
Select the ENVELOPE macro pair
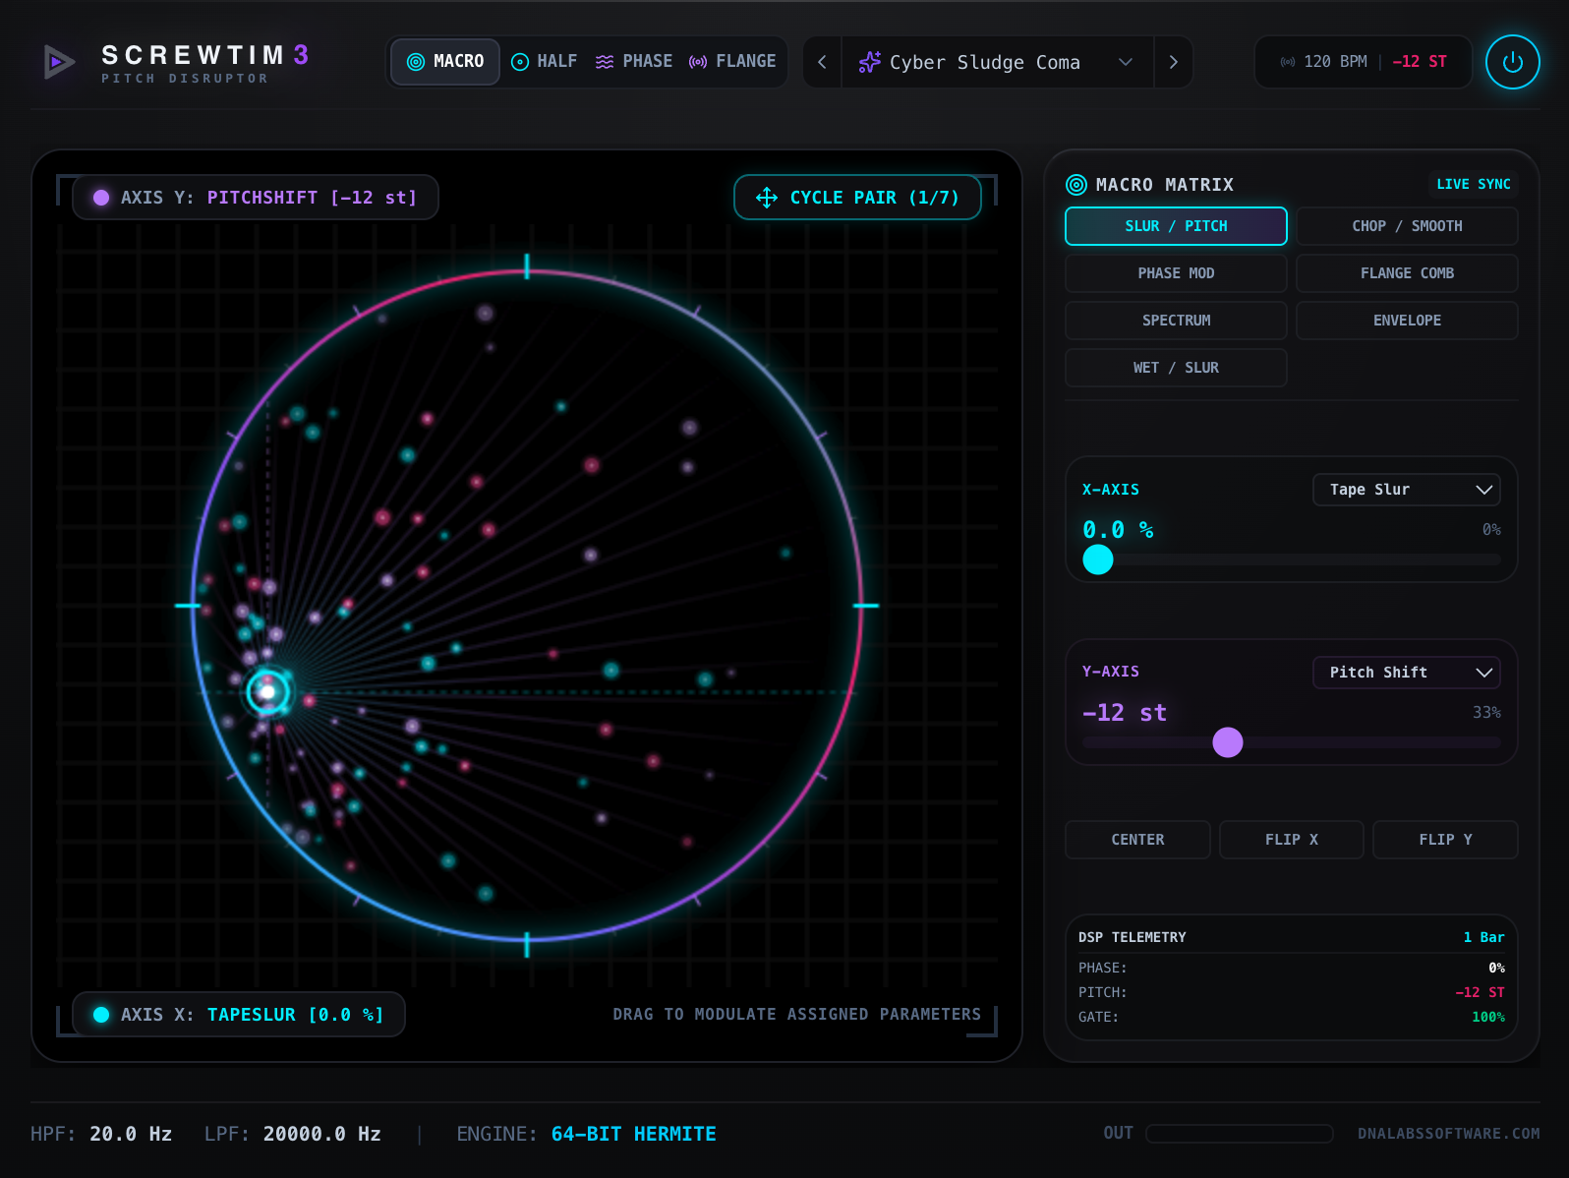pos(1407,321)
